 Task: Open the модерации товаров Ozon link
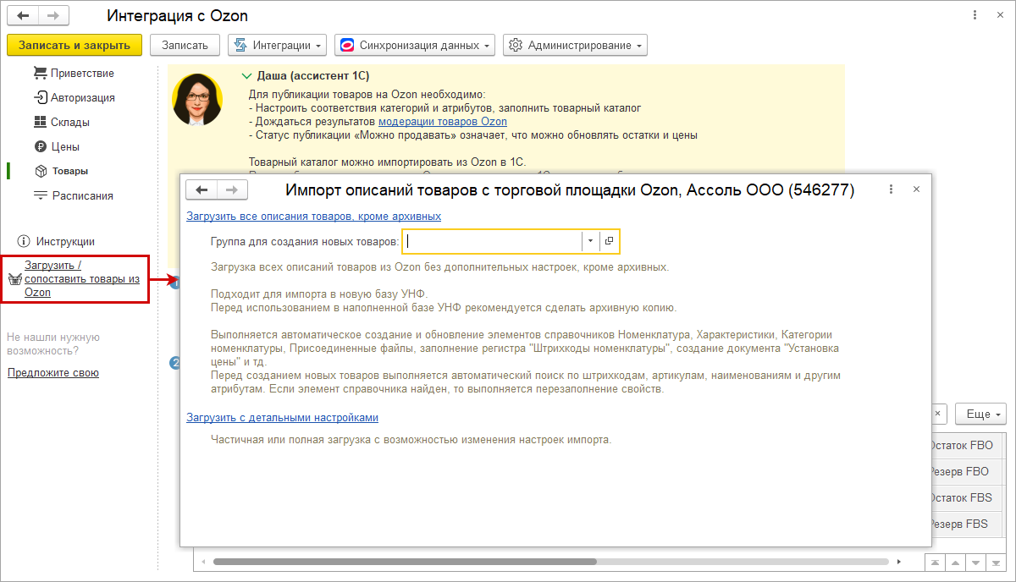click(443, 122)
